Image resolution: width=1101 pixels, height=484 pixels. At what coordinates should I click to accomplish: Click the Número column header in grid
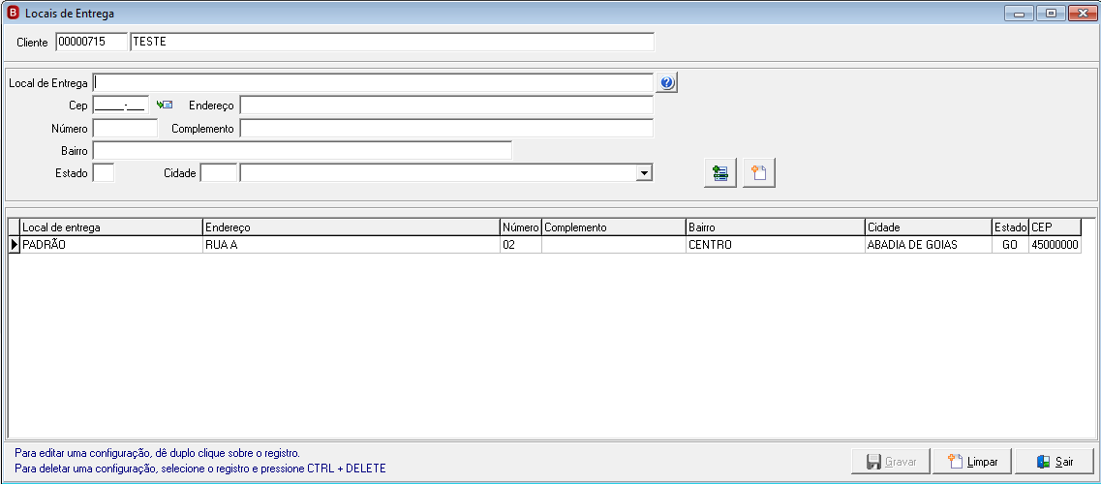[521, 227]
